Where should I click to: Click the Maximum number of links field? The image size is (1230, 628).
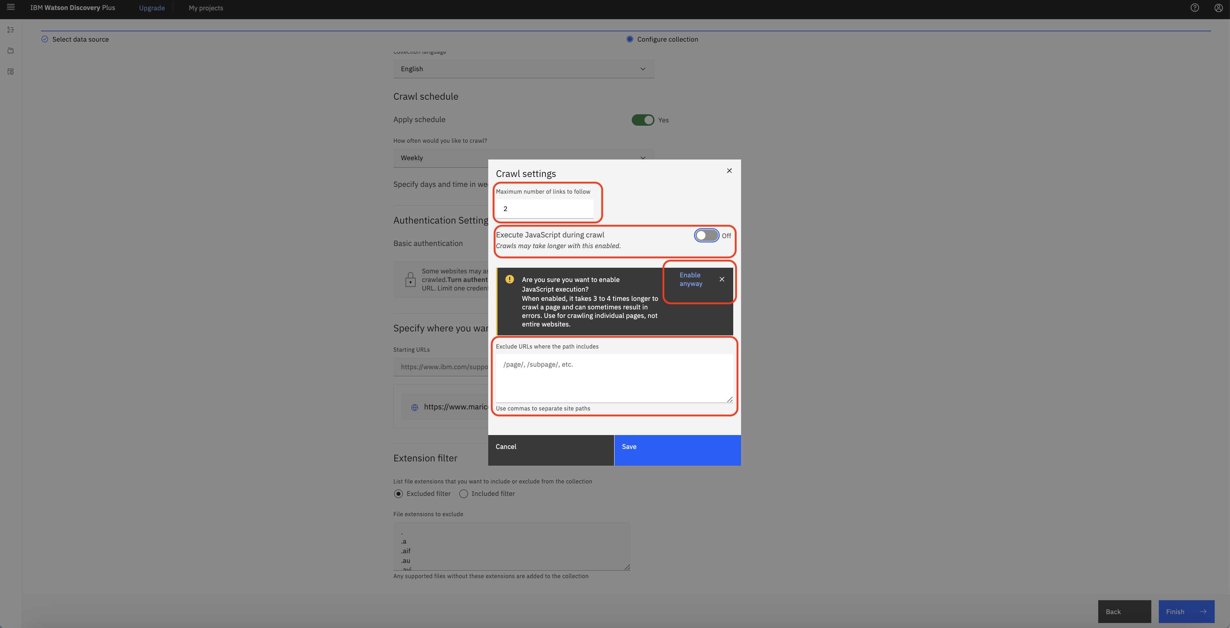[x=544, y=209]
